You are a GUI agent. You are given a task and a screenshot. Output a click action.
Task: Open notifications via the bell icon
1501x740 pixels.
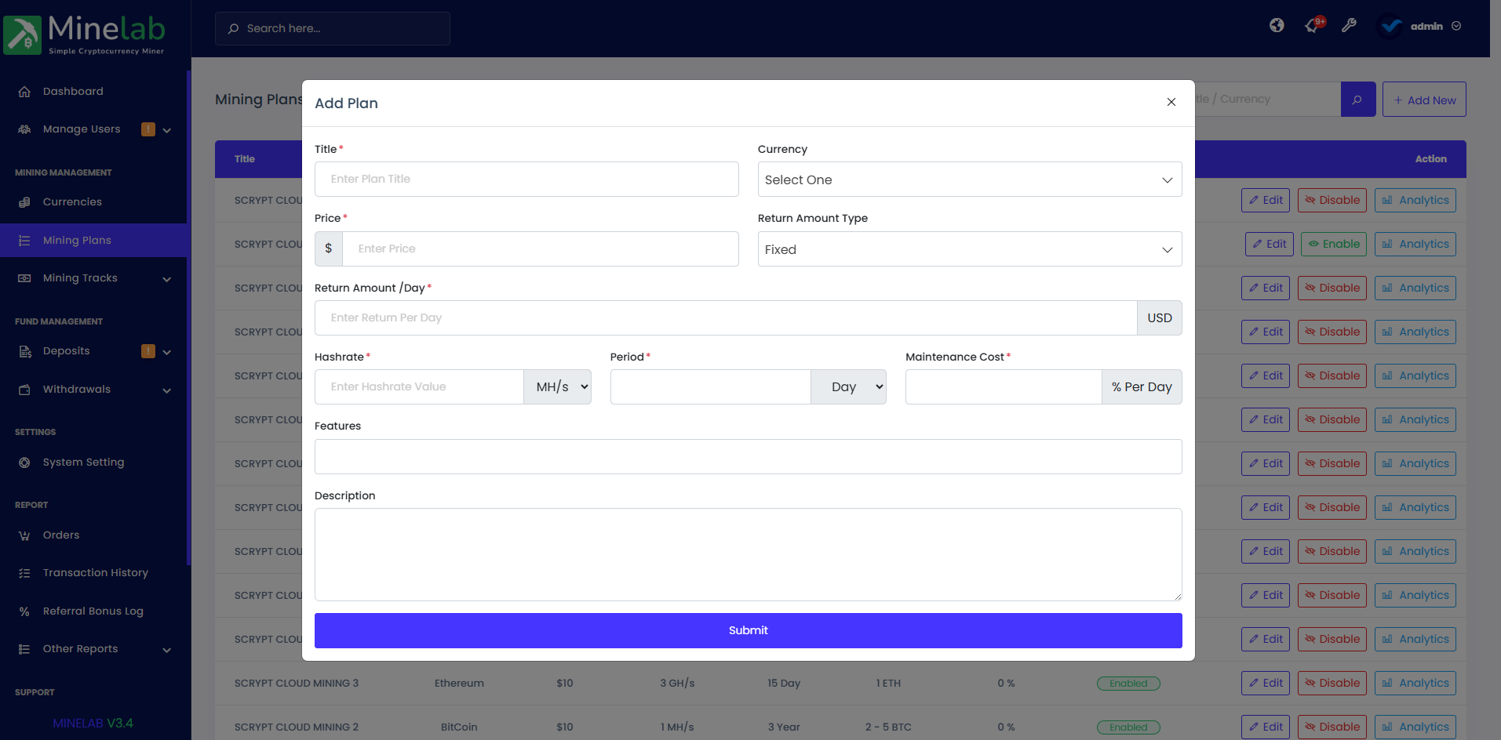point(1310,26)
